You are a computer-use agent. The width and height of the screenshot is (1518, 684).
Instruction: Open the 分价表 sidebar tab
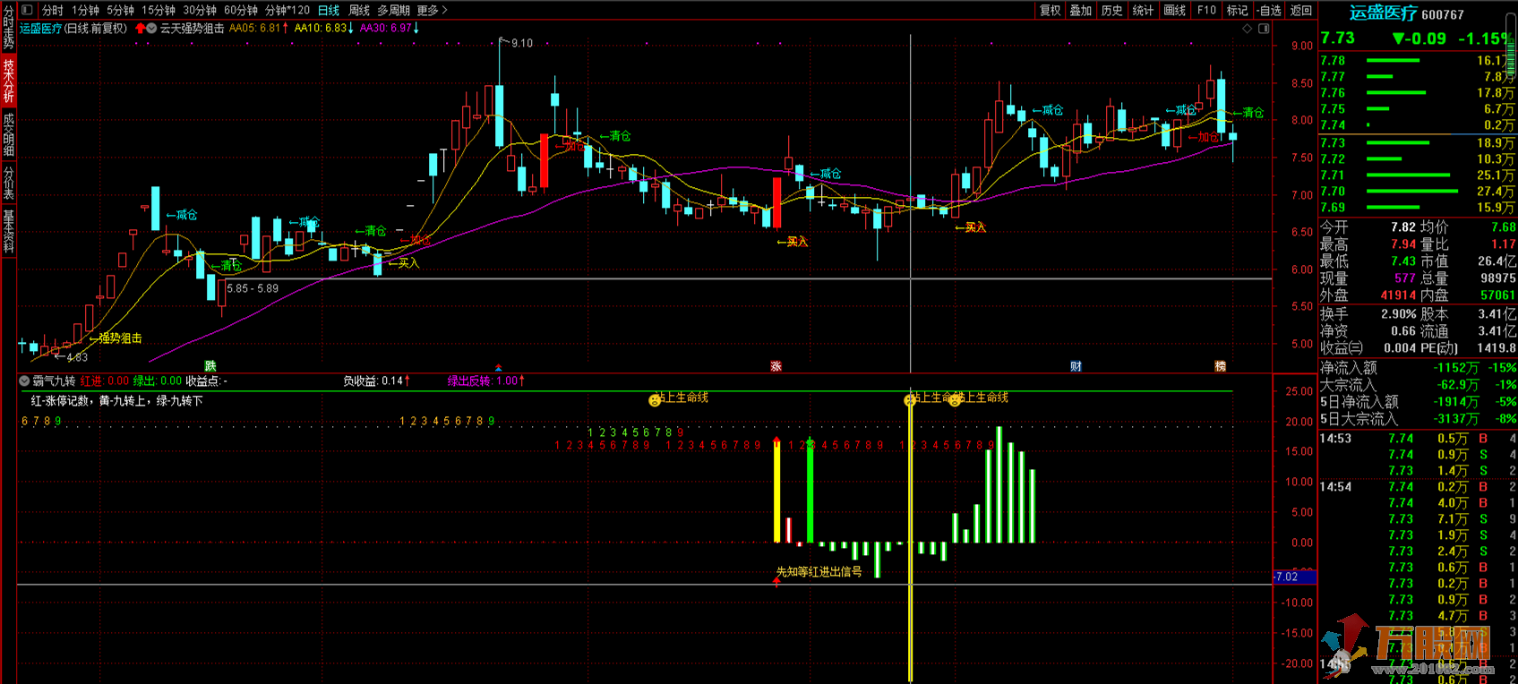click(8, 183)
